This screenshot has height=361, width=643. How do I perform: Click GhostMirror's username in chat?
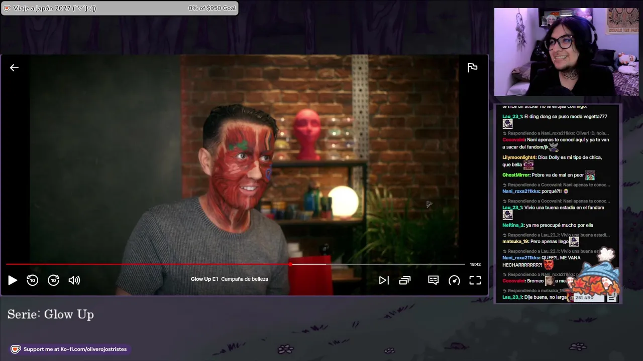pos(516,175)
